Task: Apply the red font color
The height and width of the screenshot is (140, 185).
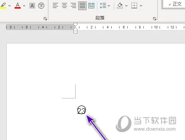Action: tap(18, 6)
